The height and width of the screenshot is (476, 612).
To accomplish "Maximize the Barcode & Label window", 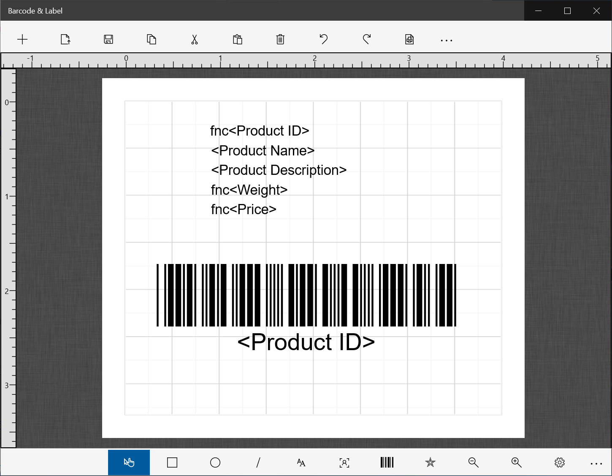I will 567,11.
